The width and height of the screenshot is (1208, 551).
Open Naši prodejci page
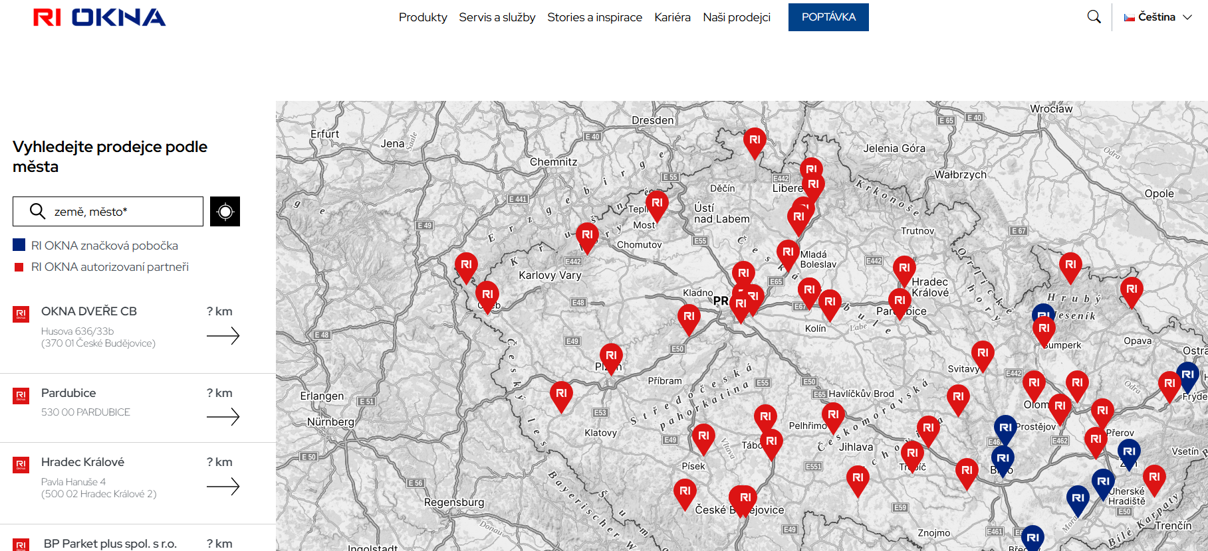pos(737,17)
